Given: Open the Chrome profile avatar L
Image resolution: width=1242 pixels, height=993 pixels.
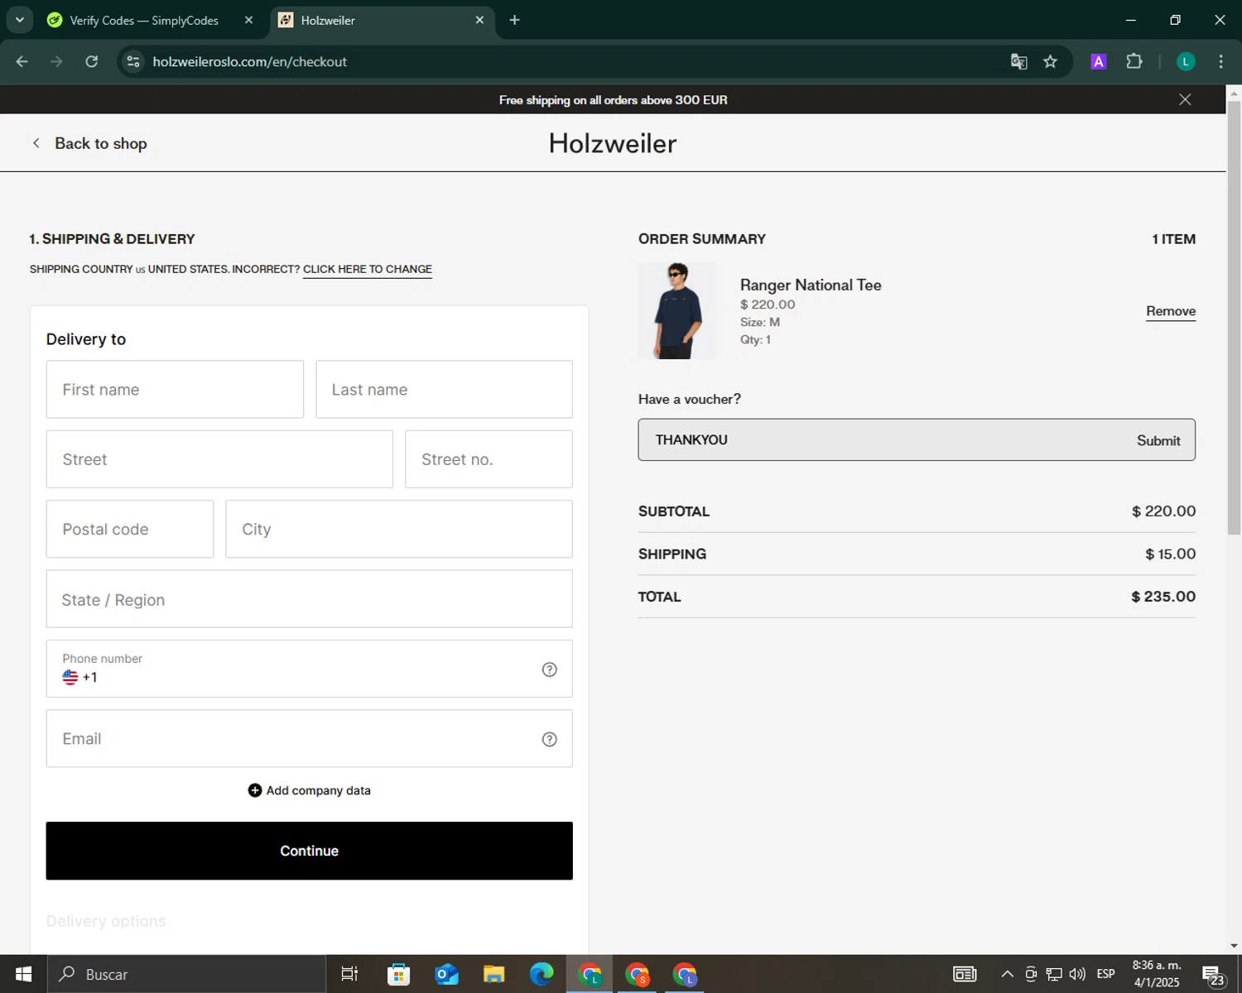Looking at the screenshot, I should pos(1186,61).
